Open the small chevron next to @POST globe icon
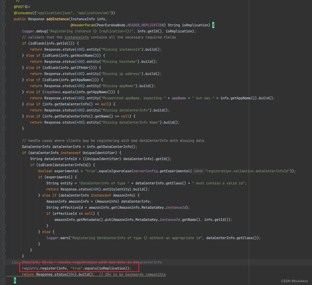312x285 pixels. coord(29,7)
